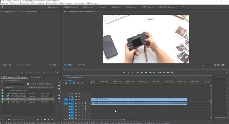
Task: Go to In point in Program monitor
Action: (x=137, y=73)
